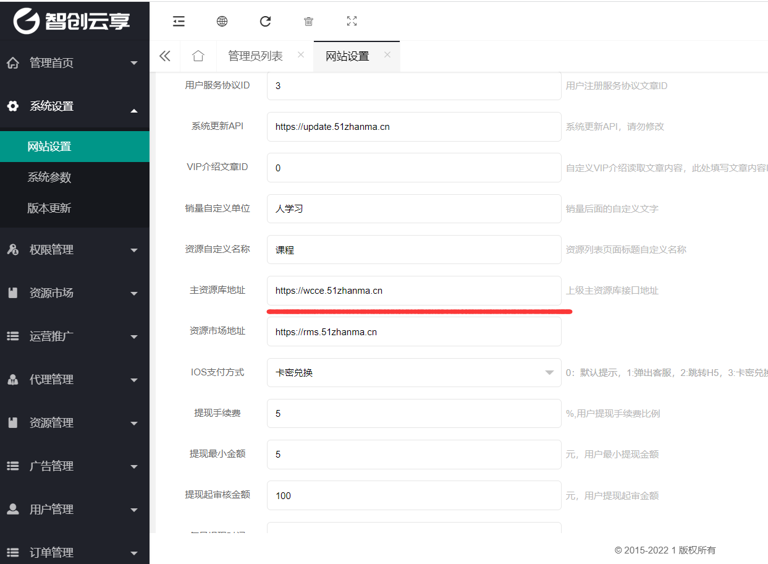768x564 pixels.
Task: Click the 用户服务协议ID input field
Action: (x=414, y=86)
